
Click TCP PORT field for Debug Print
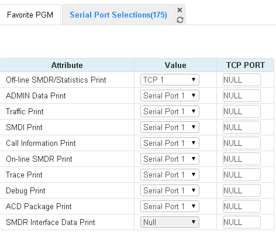pos(241,190)
